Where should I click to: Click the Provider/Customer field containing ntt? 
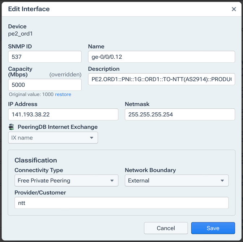[121, 203]
